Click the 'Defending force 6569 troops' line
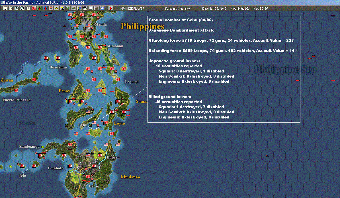Screen dimensions: 340x198 click(223, 51)
